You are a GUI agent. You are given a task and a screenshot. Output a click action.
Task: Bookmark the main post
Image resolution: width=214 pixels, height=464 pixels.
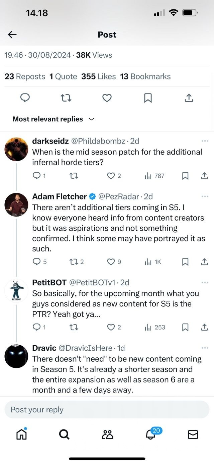pyautogui.click(x=148, y=98)
